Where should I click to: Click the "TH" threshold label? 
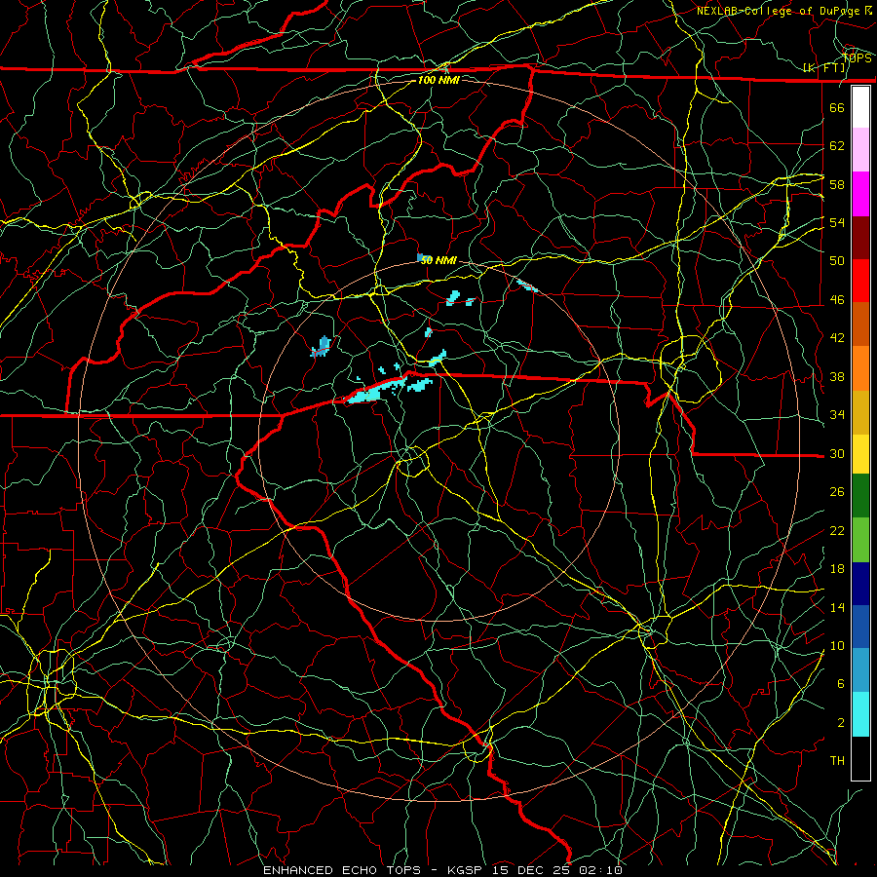pyautogui.click(x=837, y=761)
